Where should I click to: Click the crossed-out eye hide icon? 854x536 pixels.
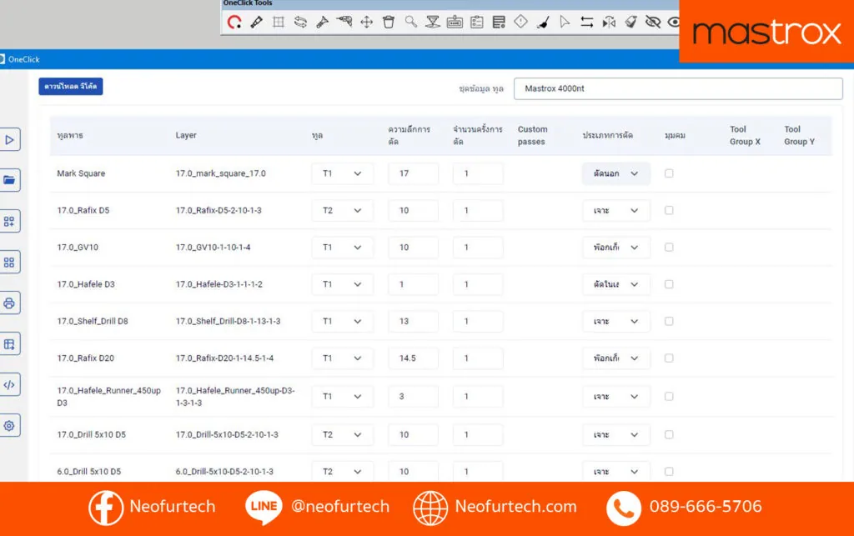pos(652,22)
